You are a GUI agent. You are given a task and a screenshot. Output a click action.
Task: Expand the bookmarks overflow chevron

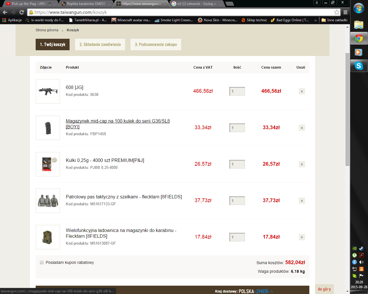[x=315, y=20]
